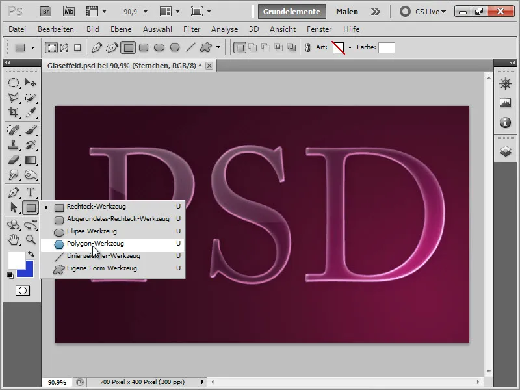Select the Quick Selection tool
This screenshot has height=390, width=520.
(x=31, y=97)
